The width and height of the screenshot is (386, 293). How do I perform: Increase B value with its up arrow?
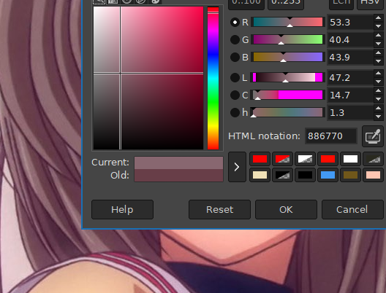pyautogui.click(x=379, y=53)
